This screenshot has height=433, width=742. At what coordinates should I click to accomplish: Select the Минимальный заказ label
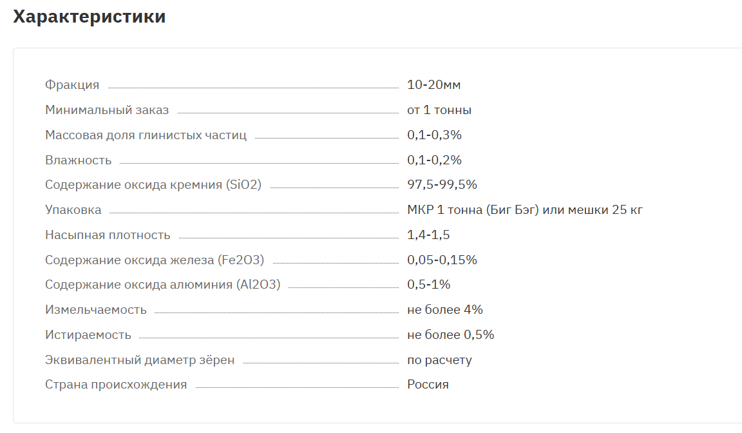(x=107, y=110)
